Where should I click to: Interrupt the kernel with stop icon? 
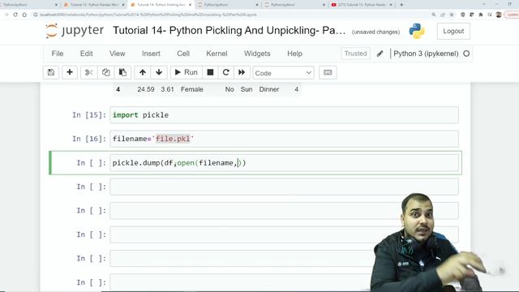[x=210, y=72]
